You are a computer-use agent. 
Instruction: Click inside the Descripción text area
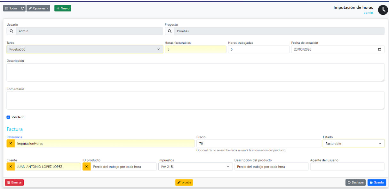(195, 72)
